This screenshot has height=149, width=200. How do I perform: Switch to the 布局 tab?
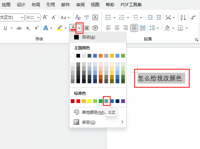36,5
